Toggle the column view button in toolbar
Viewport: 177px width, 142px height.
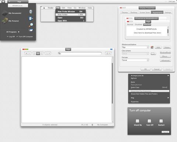[x=41, y=53]
